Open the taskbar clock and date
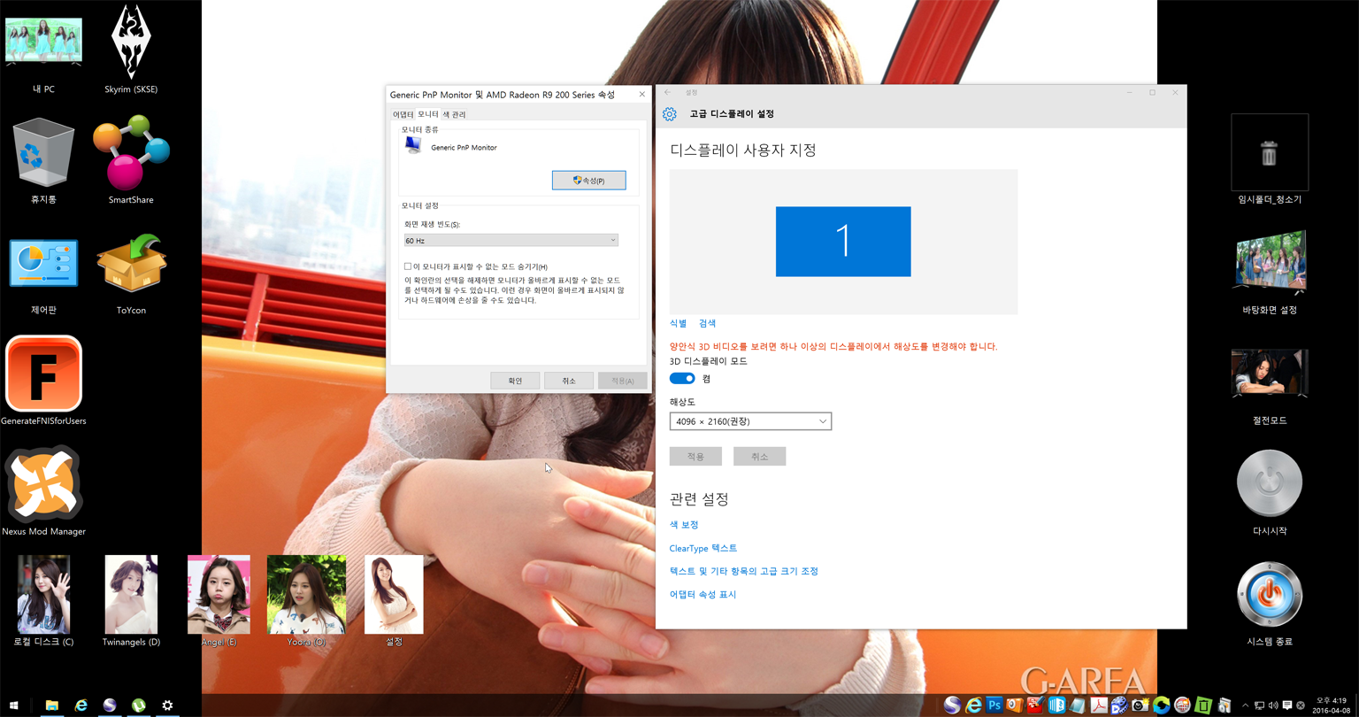The height and width of the screenshot is (717, 1359). 1330,705
